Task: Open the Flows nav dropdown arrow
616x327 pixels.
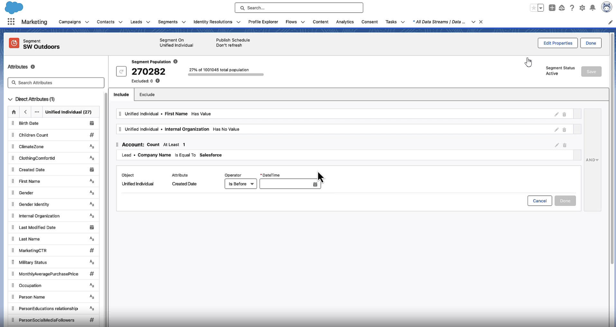Action: coord(303,22)
